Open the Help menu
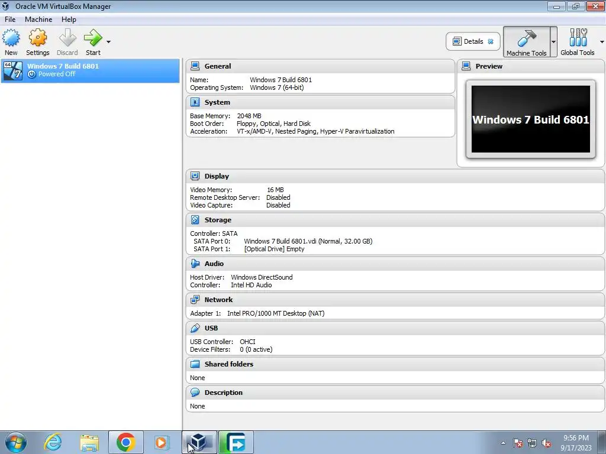Screen dimensions: 606x454 tap(69, 20)
